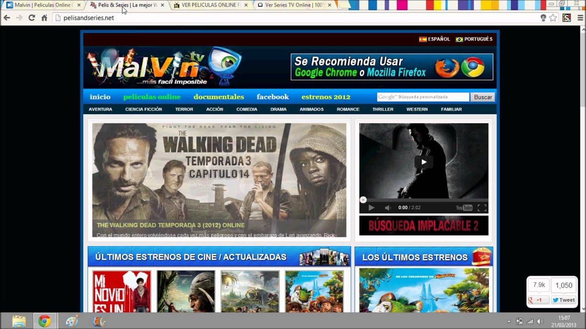Play the video using bottom play control
The width and height of the screenshot is (586, 329).
click(x=371, y=207)
